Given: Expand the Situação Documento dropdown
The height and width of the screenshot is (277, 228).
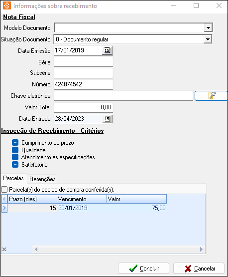Looking at the screenshot, I should tap(208, 39).
